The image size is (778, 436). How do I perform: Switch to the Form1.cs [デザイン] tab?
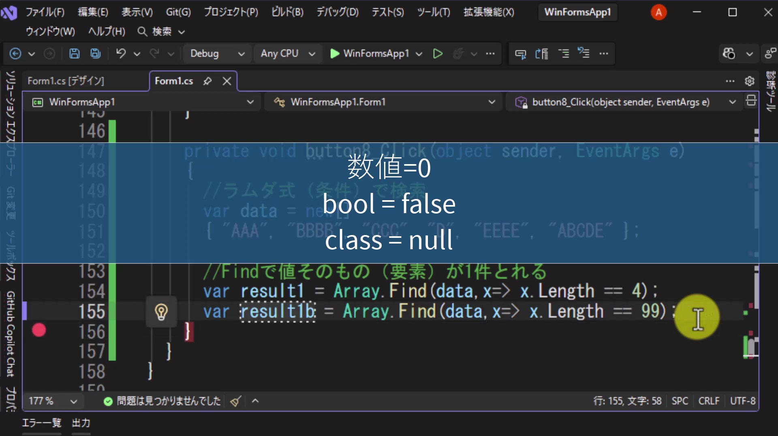[66, 81]
